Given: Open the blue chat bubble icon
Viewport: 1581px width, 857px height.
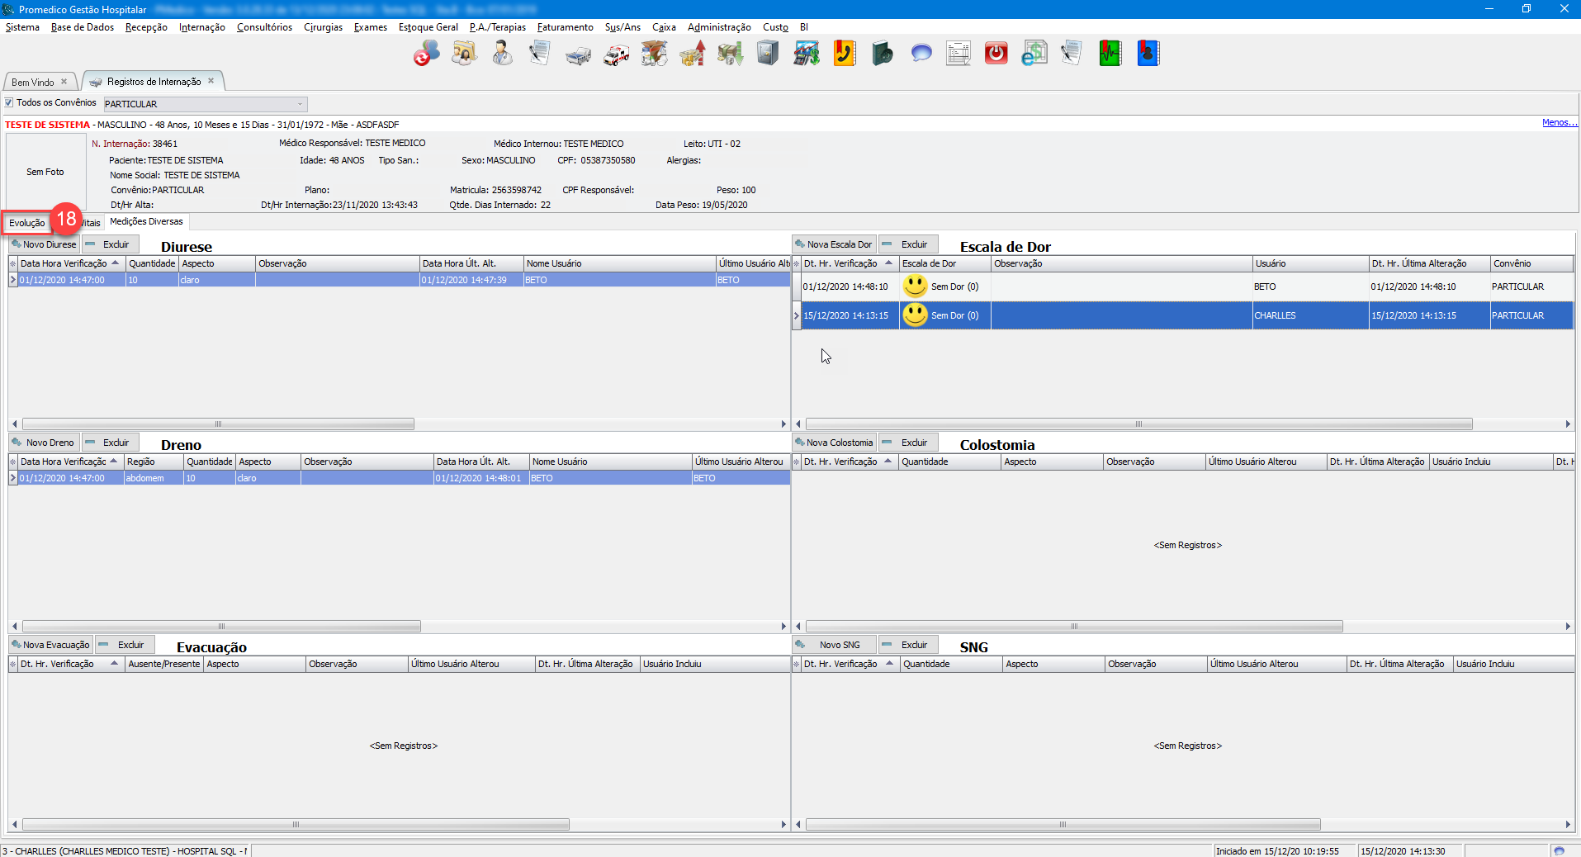Looking at the screenshot, I should tap(921, 54).
